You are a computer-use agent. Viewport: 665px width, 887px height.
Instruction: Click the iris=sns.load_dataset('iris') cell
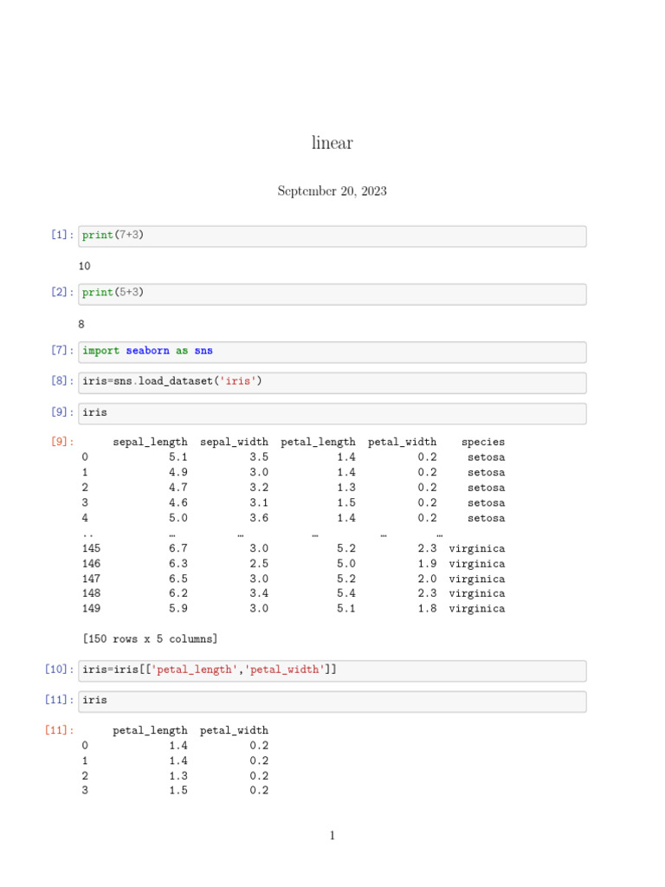[332, 382]
